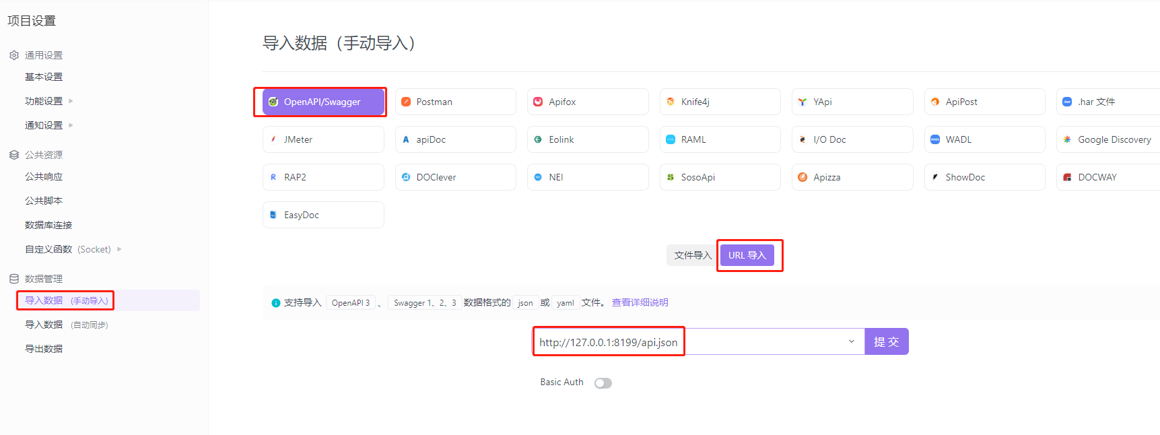
Task: Pick the Google Discovery format icon
Action: click(1067, 139)
